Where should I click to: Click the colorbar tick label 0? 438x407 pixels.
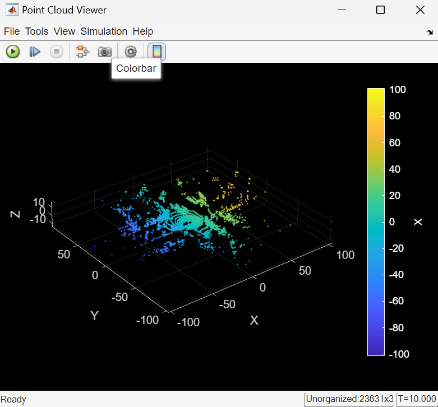(x=392, y=222)
